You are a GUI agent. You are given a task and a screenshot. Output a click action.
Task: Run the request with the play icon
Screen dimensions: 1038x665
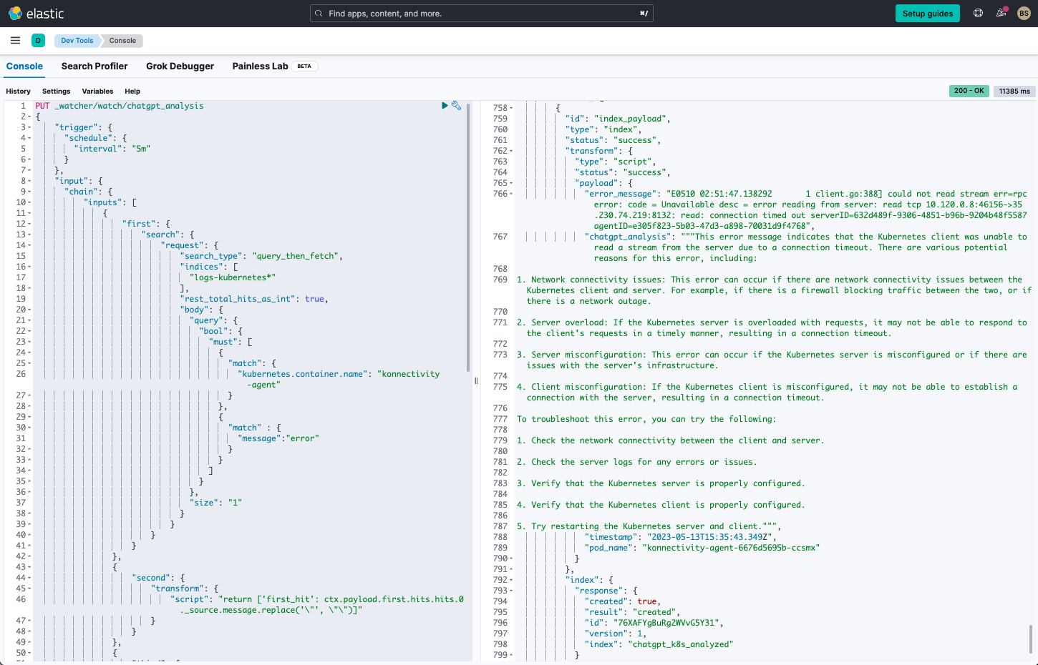(445, 106)
